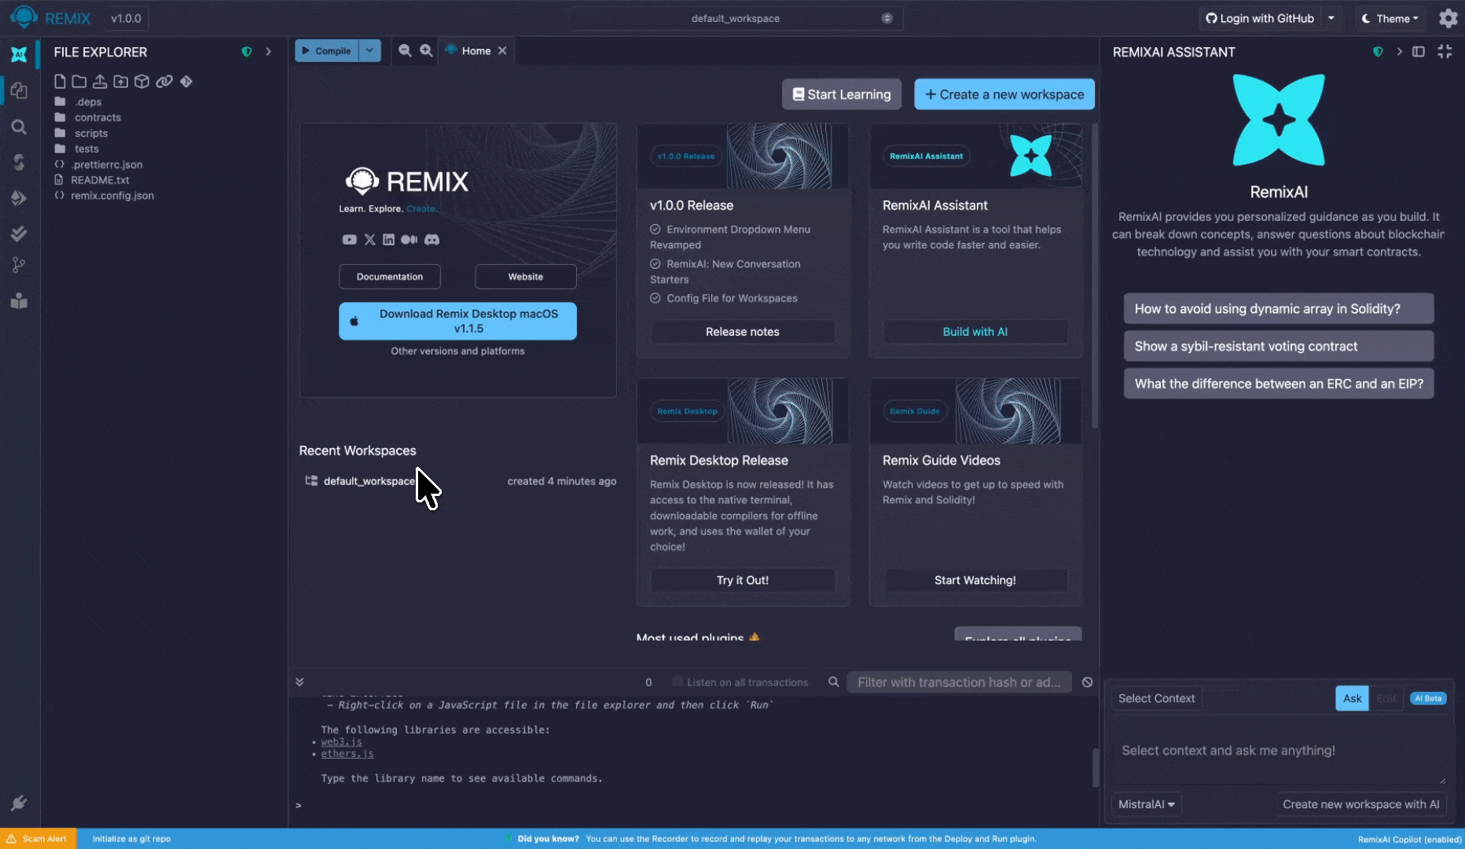Open the default_workspace selector dropdown

736,18
